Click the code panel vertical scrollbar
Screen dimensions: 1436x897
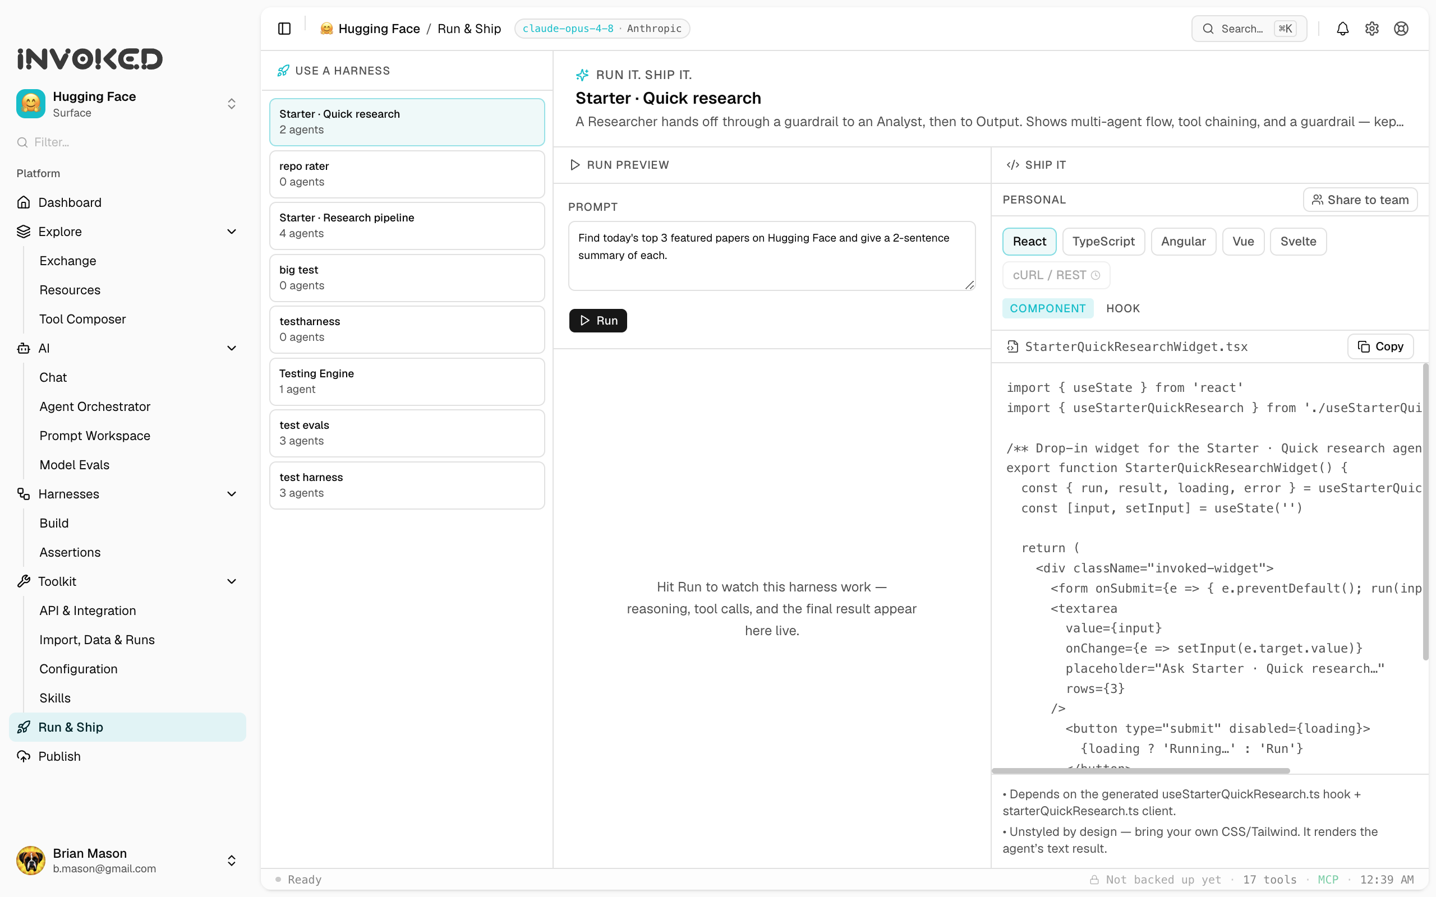tap(1425, 511)
